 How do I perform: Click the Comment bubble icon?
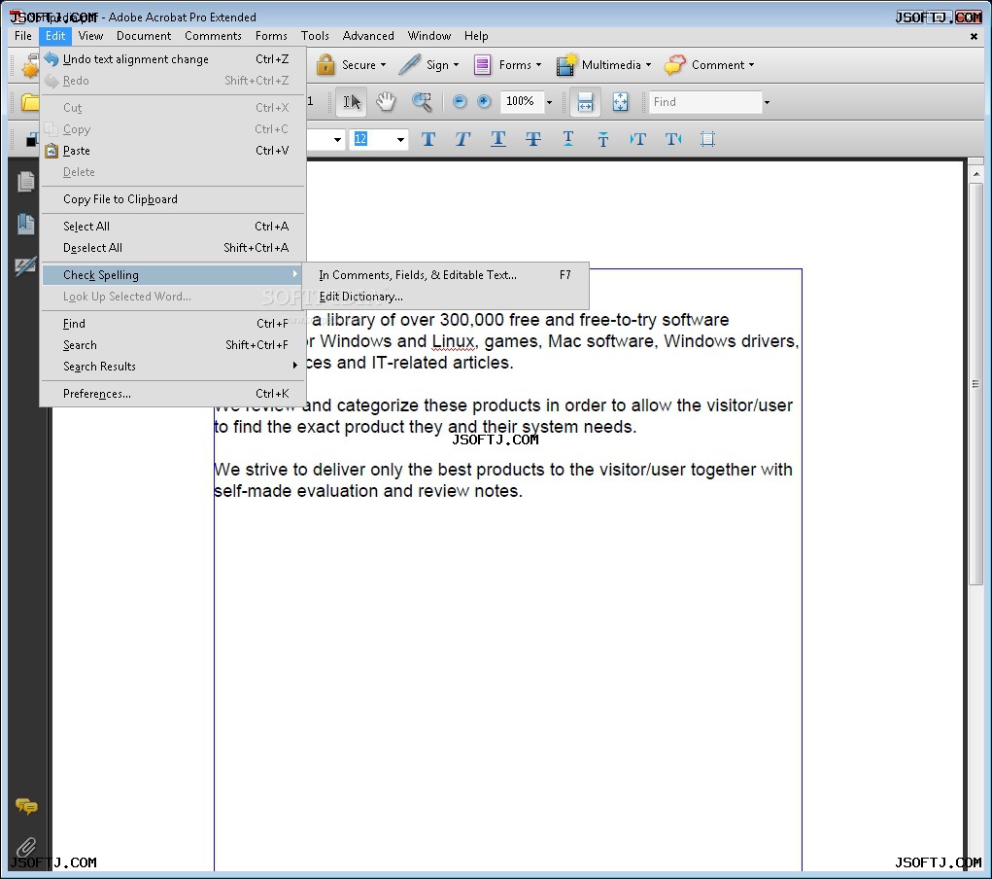(675, 64)
